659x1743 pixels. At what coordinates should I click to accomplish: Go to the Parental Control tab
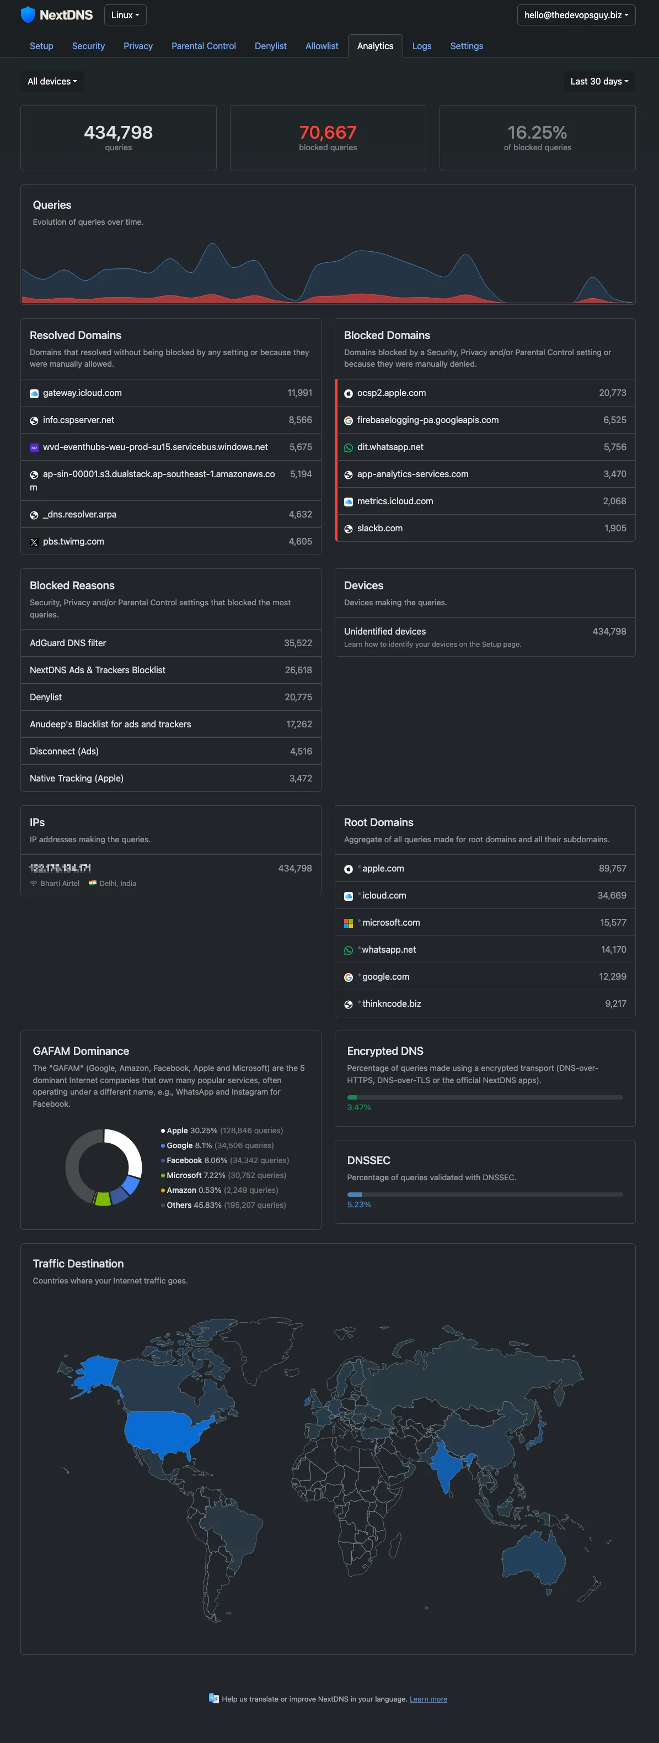203,46
